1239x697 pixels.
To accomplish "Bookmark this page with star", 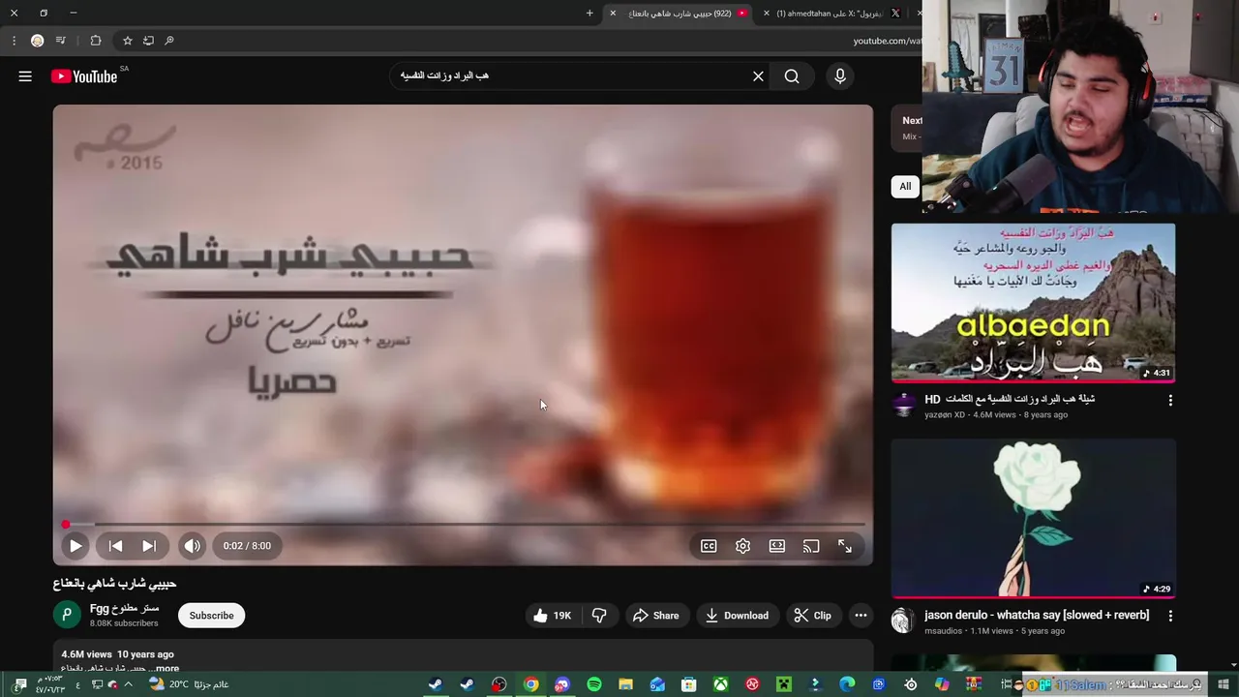I will (x=127, y=41).
